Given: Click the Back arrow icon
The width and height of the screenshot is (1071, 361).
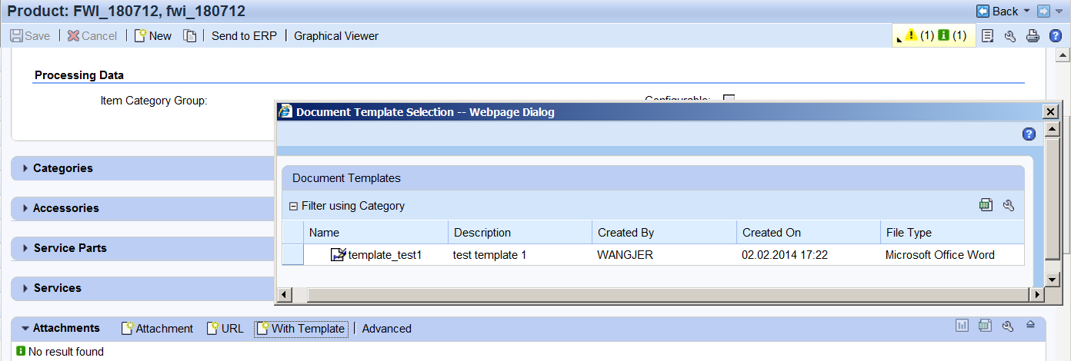Looking at the screenshot, I should tap(983, 11).
